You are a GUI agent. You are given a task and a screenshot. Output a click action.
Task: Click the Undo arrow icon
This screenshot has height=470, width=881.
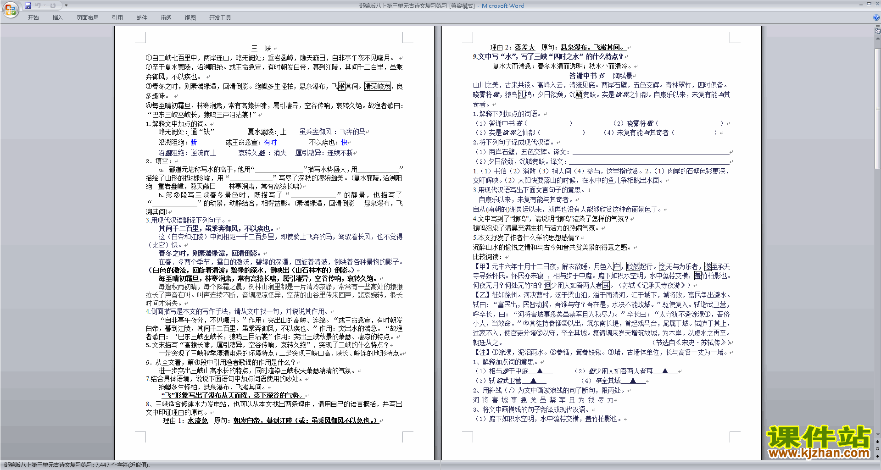coord(38,6)
